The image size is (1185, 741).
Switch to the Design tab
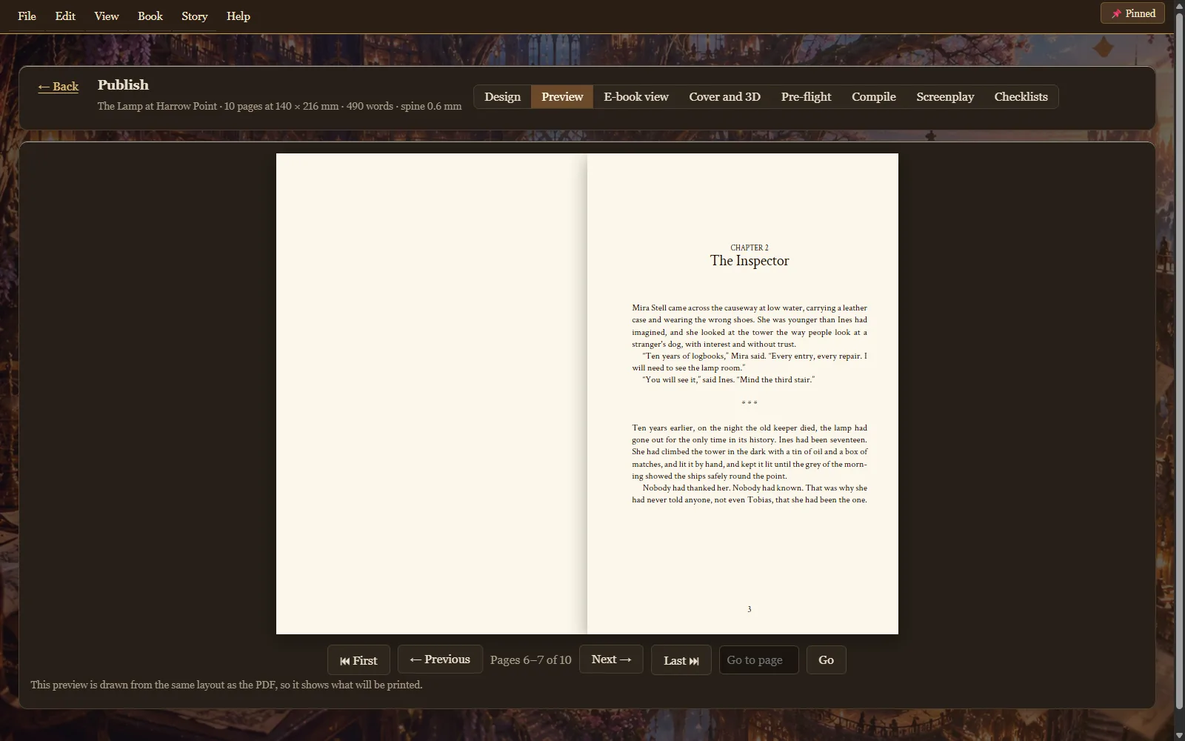coord(502,97)
